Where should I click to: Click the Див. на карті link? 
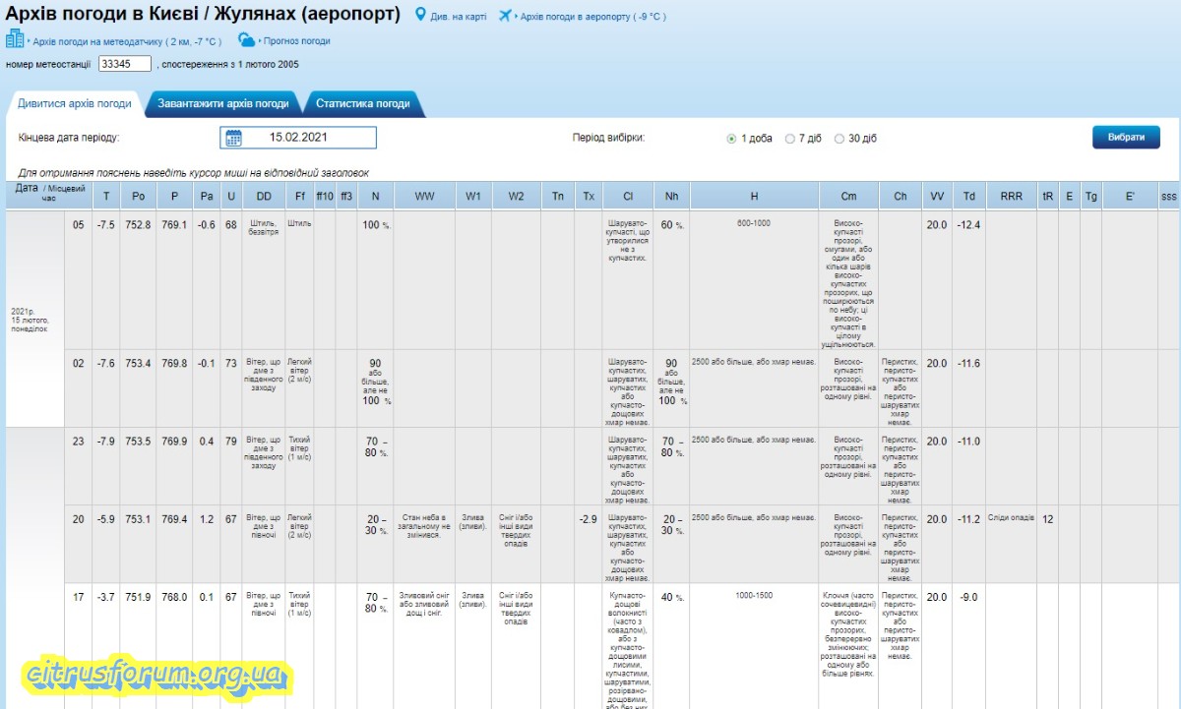click(x=459, y=17)
